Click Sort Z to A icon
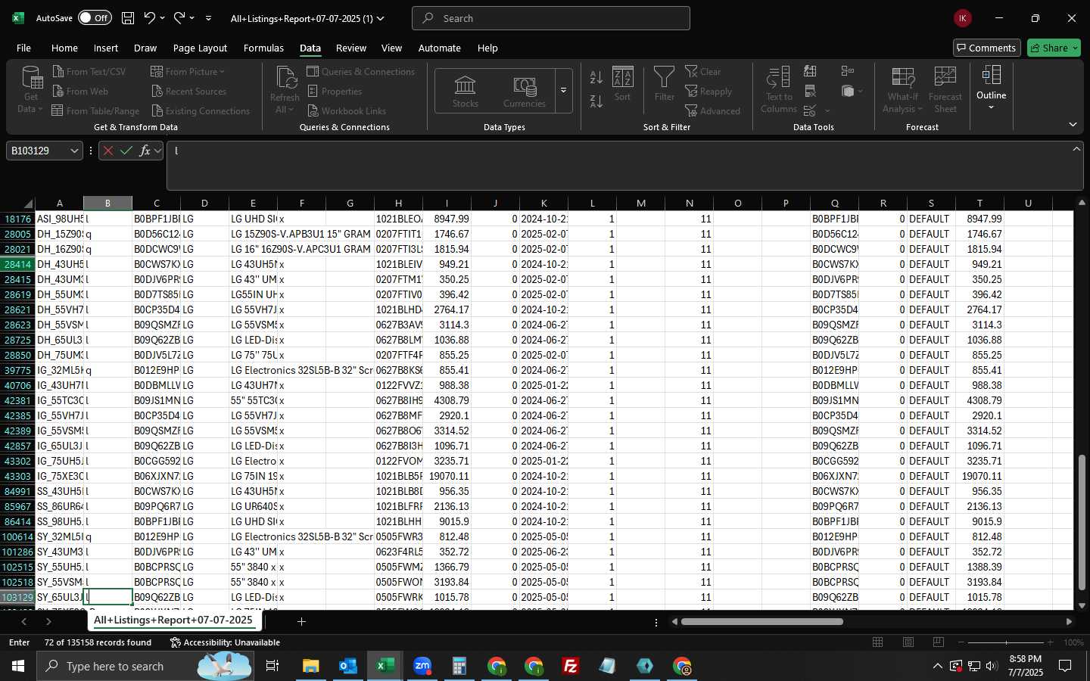This screenshot has height=681, width=1090. coord(596,101)
